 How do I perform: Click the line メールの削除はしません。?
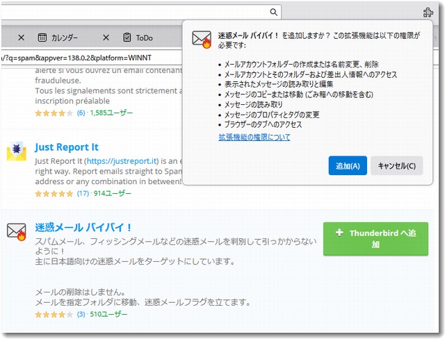pyautogui.click(x=80, y=292)
